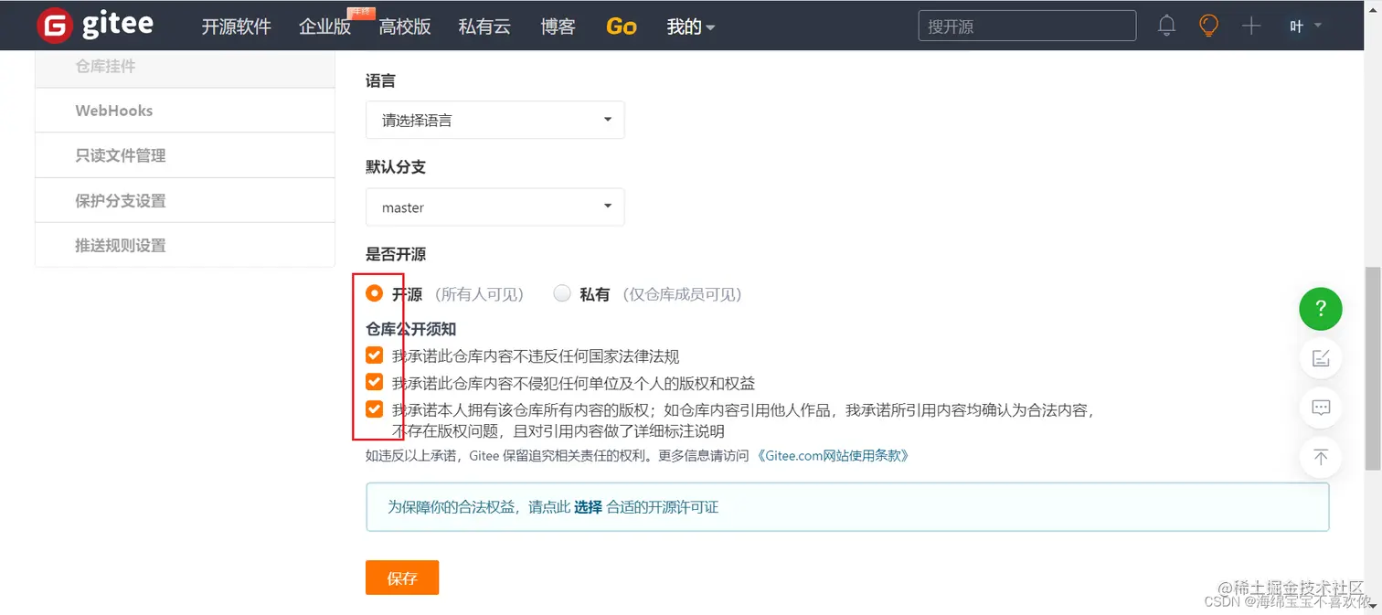Toggle checkbox 本人拥有该仓库所有内容的版权
This screenshot has width=1382, height=615.
tap(374, 408)
